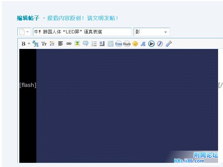Insert Flash content with the Flash icon
The height and width of the screenshot is (167, 223).
160,44
